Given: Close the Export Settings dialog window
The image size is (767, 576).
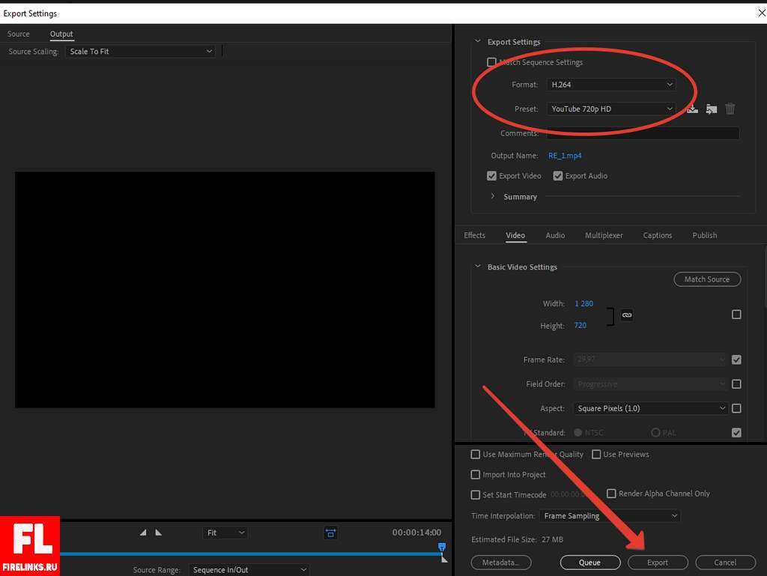Looking at the screenshot, I should tap(762, 13).
